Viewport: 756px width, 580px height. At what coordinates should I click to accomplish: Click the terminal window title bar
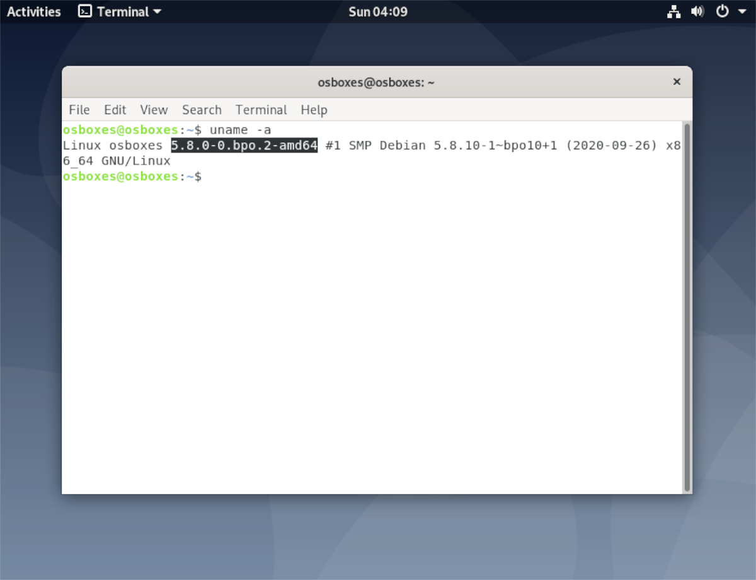click(x=376, y=82)
